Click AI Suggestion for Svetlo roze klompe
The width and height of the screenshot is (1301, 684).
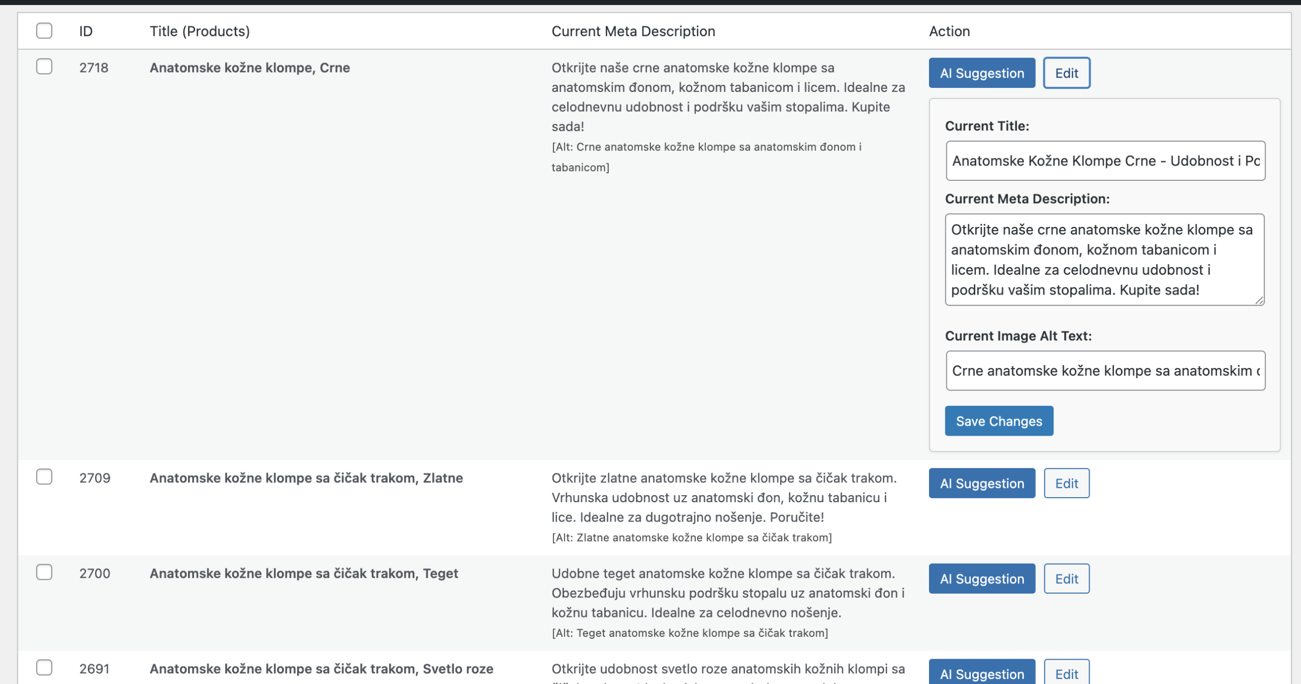981,673
